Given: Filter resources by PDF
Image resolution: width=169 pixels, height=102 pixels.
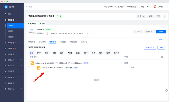Looking at the screenshot, I should 39,53.
